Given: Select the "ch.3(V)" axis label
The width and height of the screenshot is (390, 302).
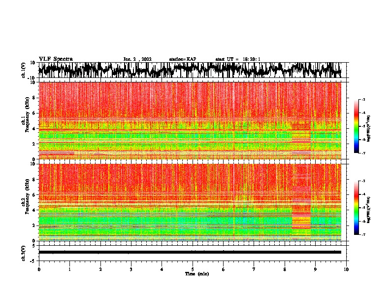Looking at the screenshot, I should click(24, 253).
